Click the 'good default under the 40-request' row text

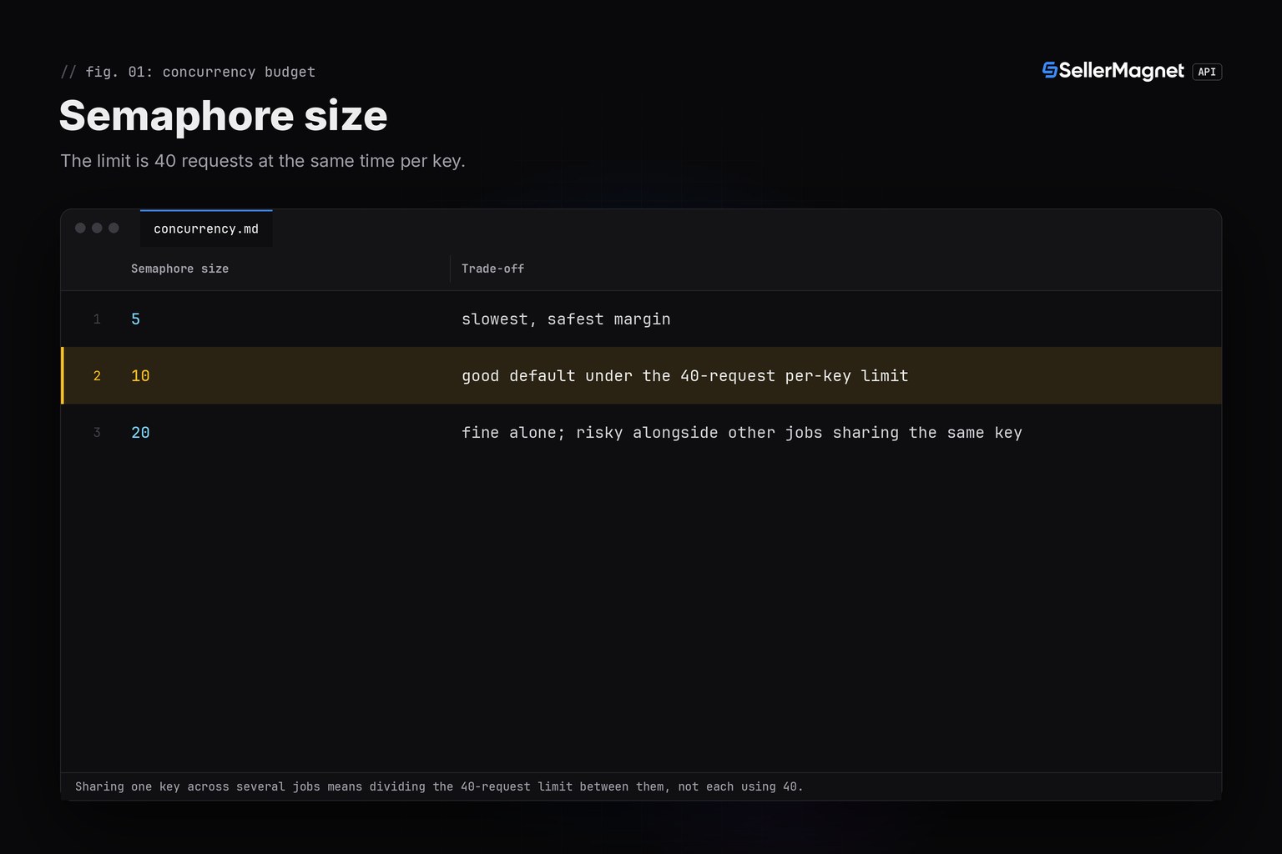coord(684,376)
